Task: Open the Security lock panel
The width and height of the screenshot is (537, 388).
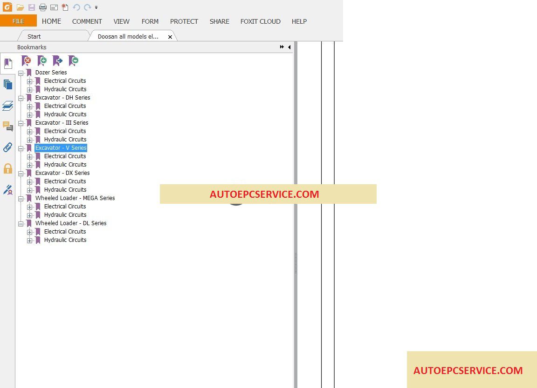Action: click(x=8, y=168)
